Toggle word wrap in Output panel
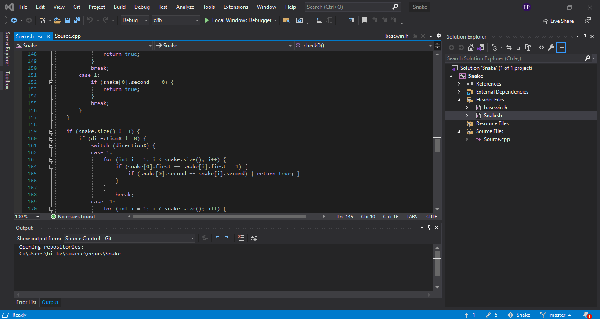This screenshot has height=319, width=600. [254, 238]
